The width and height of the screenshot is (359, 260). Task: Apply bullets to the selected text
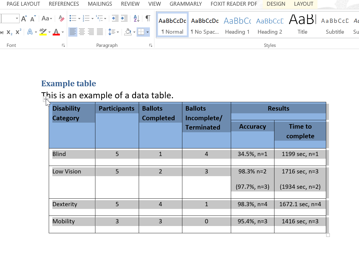73,18
